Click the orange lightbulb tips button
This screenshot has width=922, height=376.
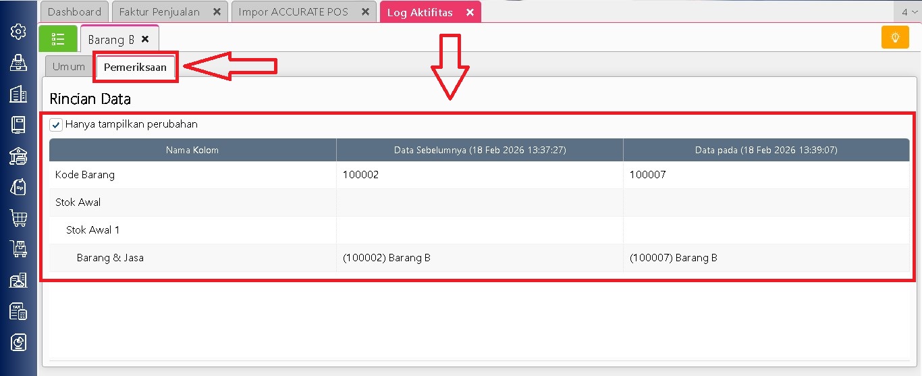pos(895,38)
